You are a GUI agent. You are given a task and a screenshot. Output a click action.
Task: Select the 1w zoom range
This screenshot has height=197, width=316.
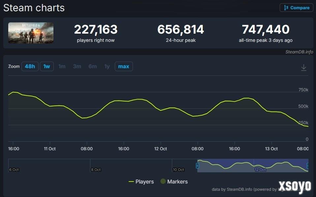[47, 67]
